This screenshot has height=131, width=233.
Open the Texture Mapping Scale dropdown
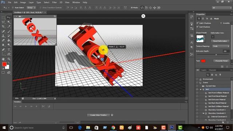click(x=221, y=46)
